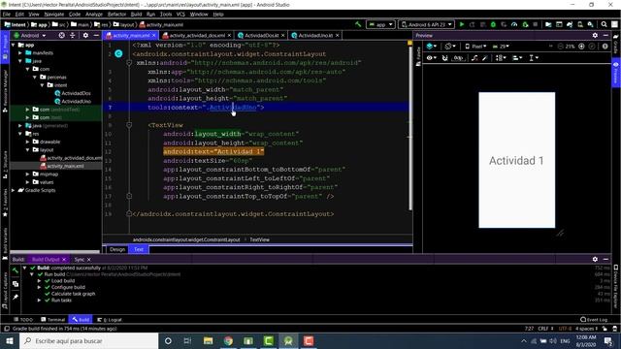Click the Search Everywhere magnifier icon
621x349 pixels.
click(604, 24)
